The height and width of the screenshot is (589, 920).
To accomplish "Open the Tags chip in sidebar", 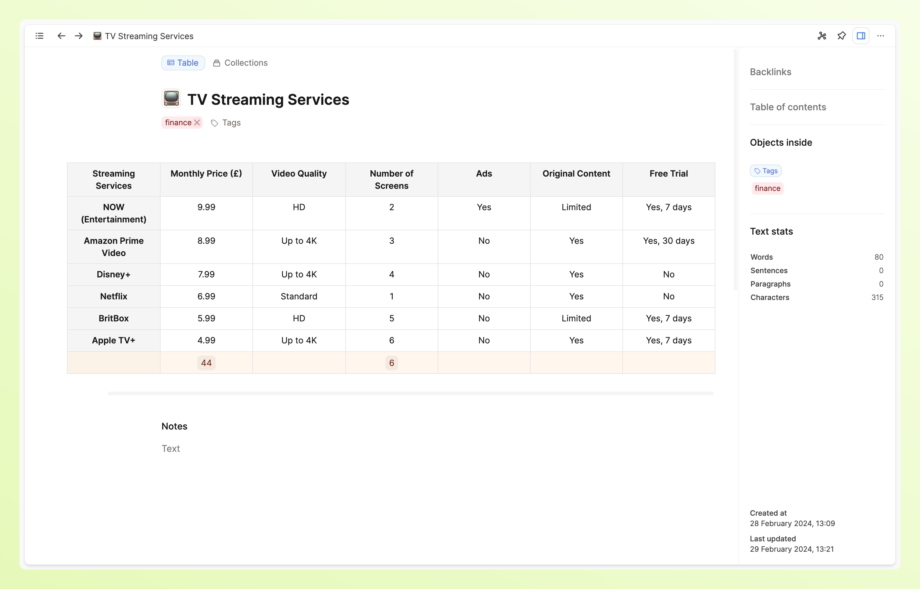I will (x=766, y=170).
